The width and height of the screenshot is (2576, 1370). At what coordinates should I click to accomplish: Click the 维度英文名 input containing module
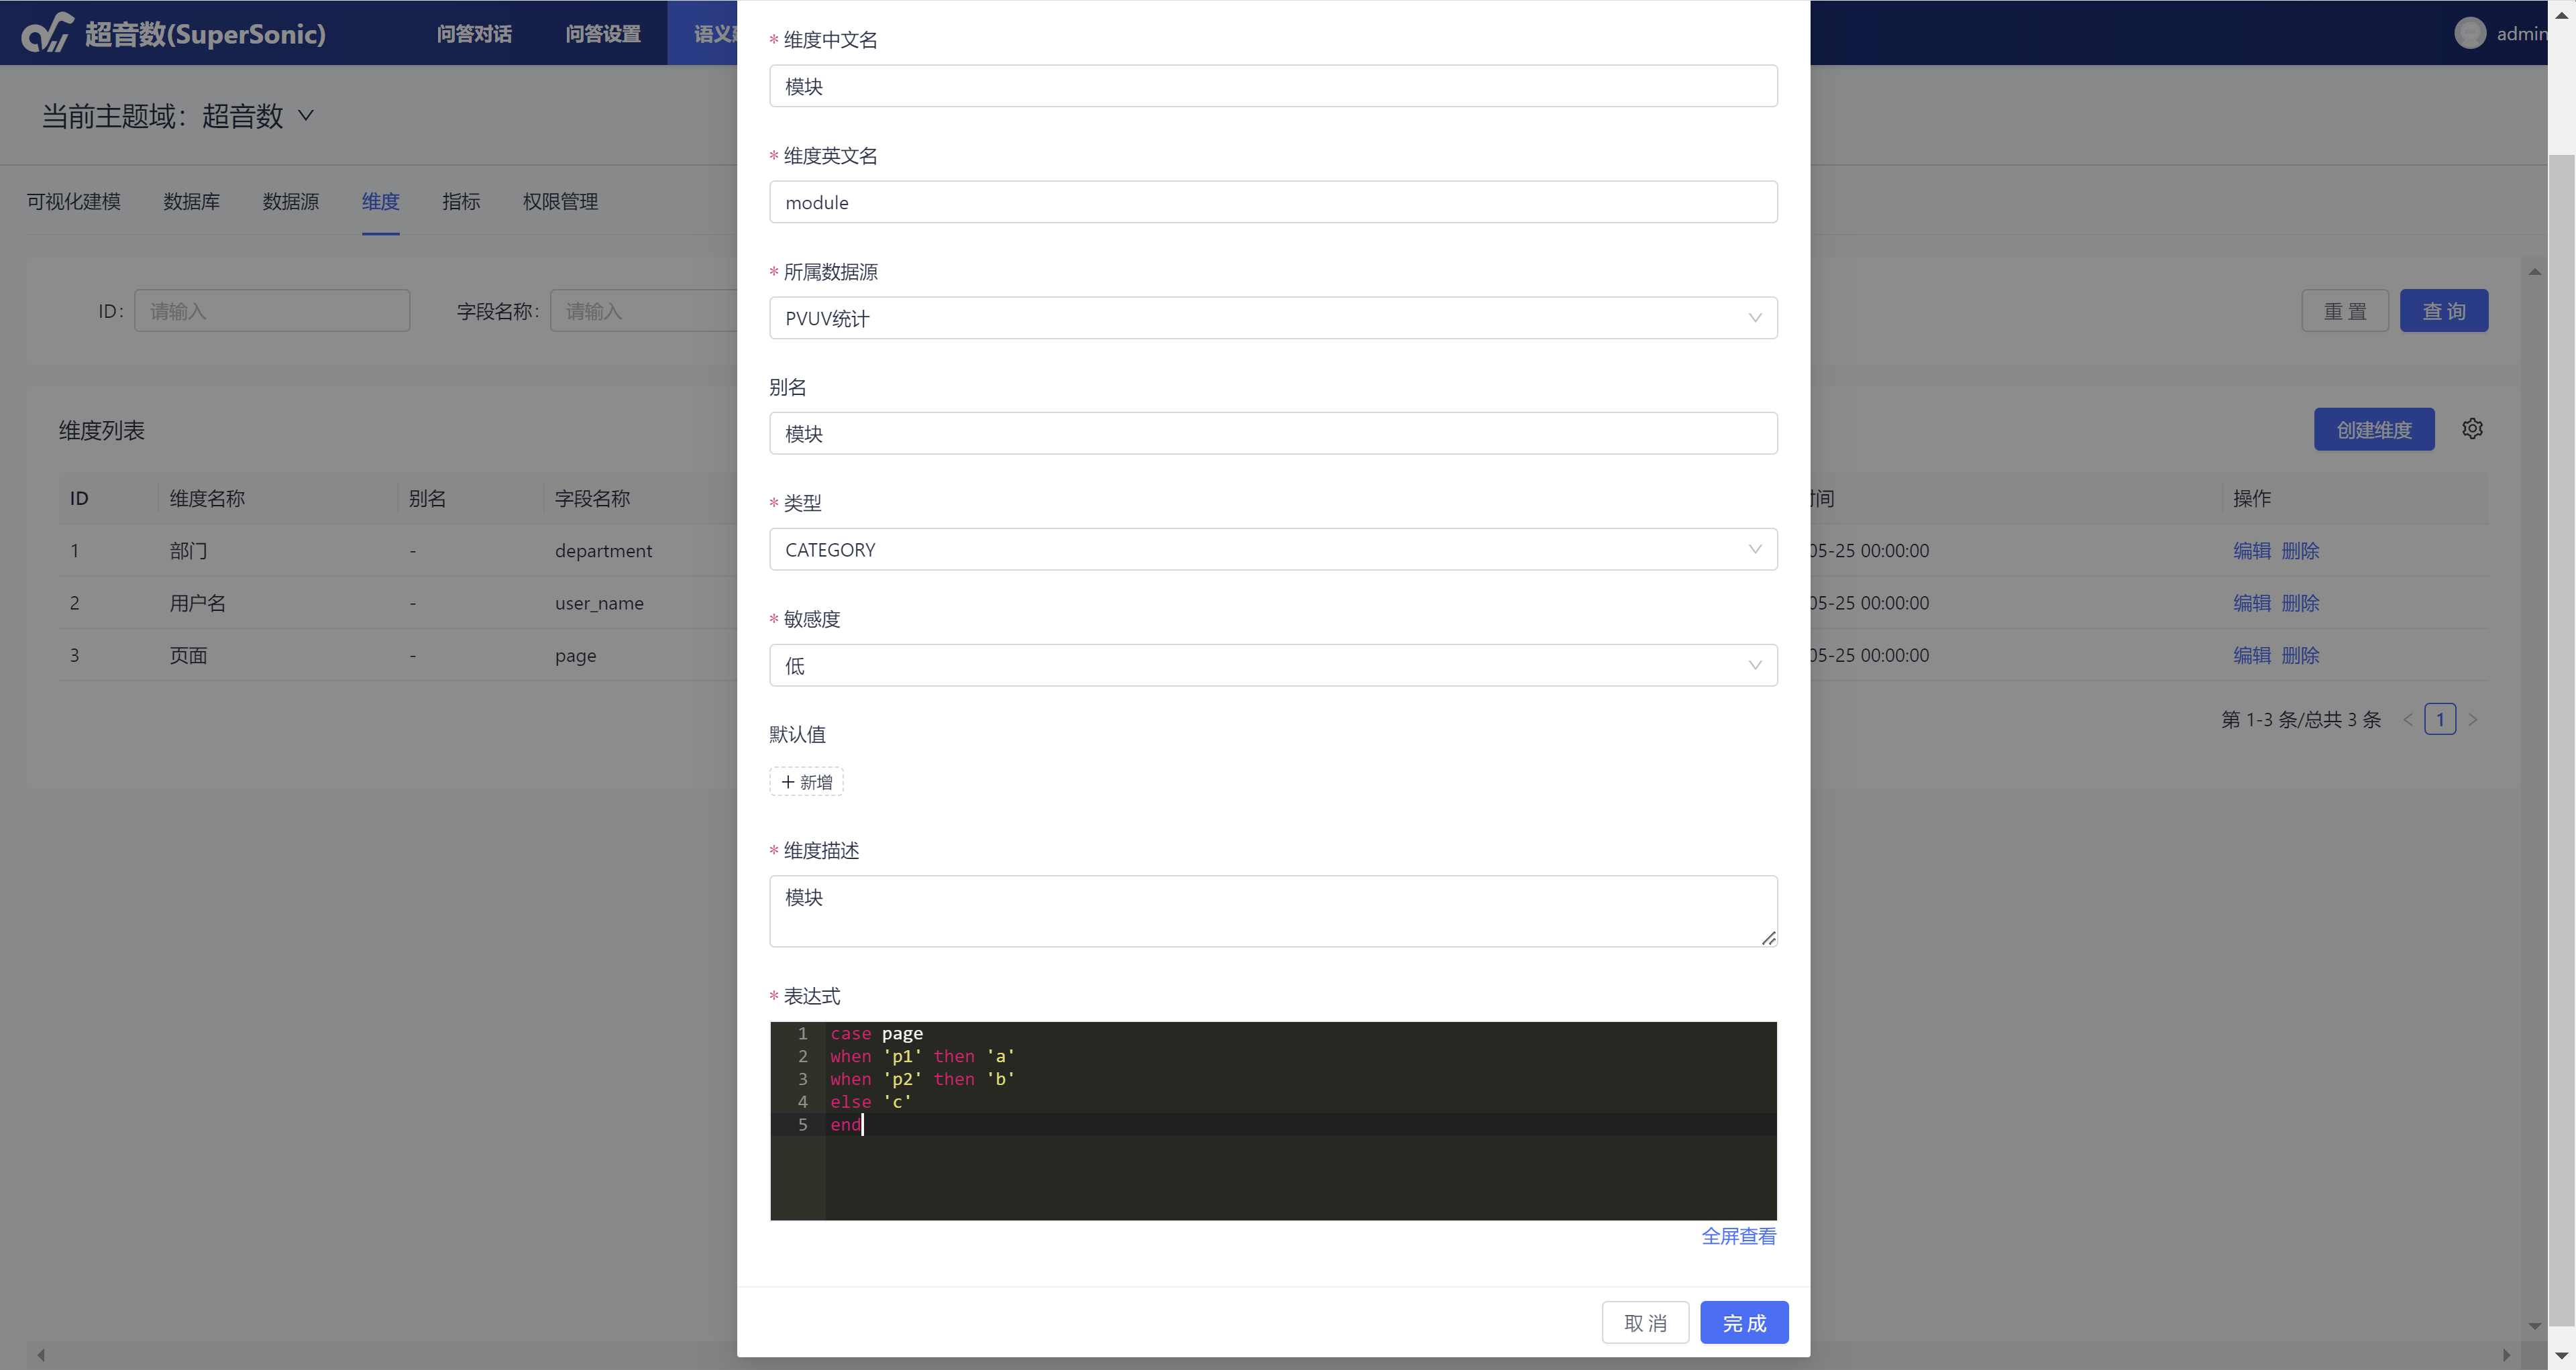tap(1272, 202)
